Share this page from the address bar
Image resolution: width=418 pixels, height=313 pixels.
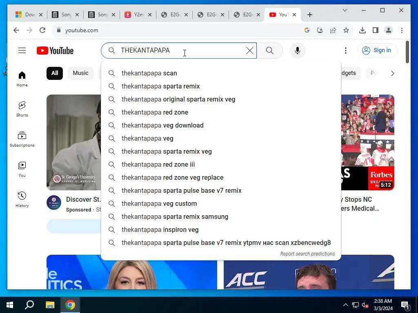point(333,30)
